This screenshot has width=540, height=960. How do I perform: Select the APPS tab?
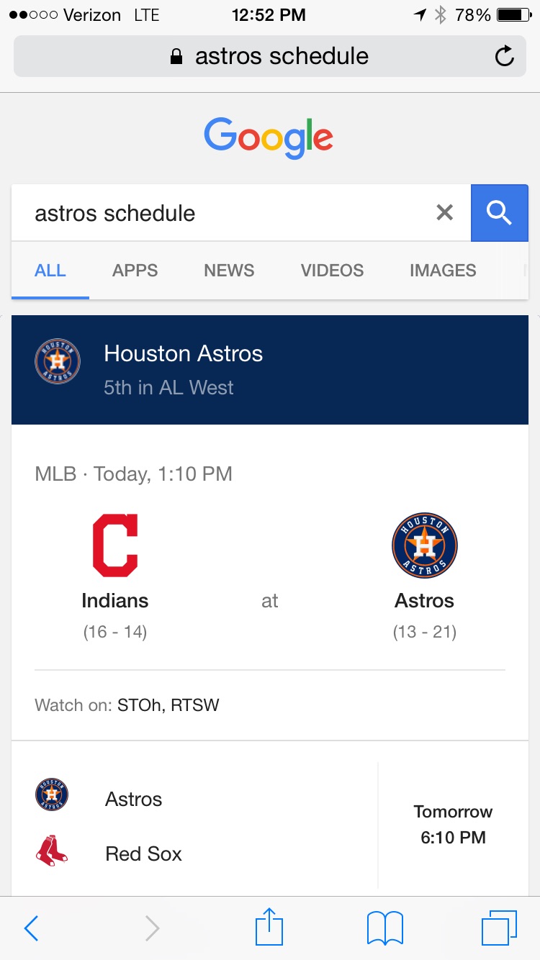pos(135,271)
